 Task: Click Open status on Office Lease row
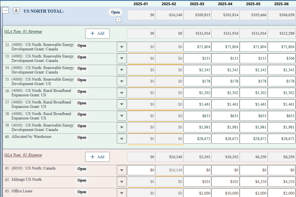click(x=82, y=192)
